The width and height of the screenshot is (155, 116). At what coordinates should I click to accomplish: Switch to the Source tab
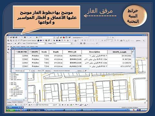(x=14, y=102)
